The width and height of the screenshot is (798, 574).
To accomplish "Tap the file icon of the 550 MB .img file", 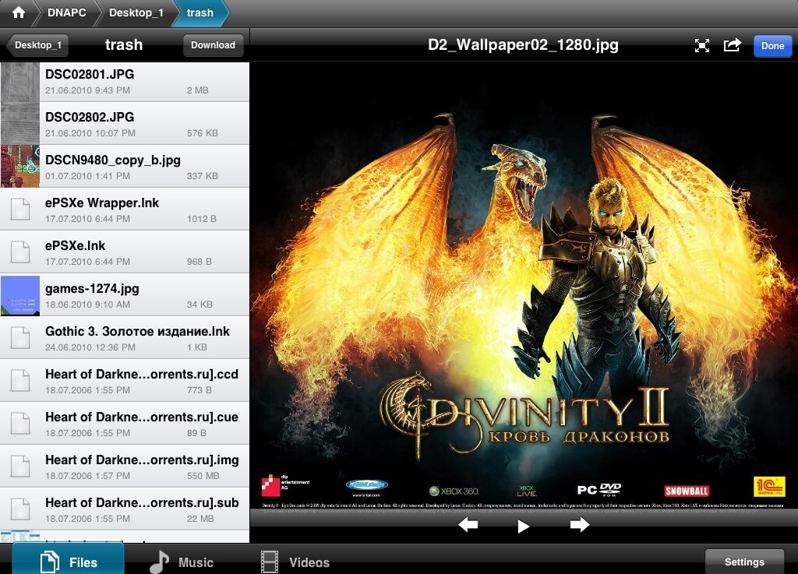I will coord(20,467).
